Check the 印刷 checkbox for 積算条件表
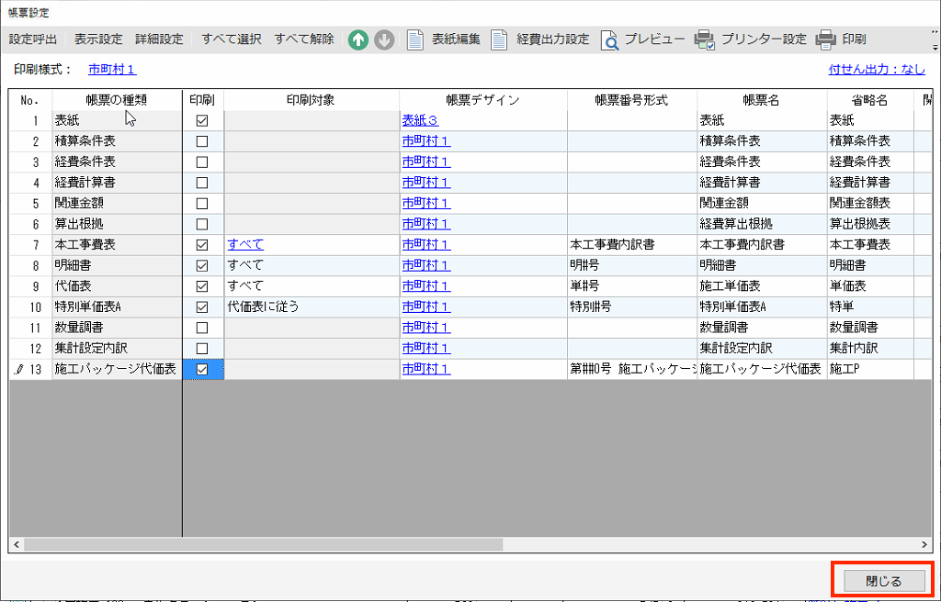This screenshot has height=602, width=941. pos(202,141)
